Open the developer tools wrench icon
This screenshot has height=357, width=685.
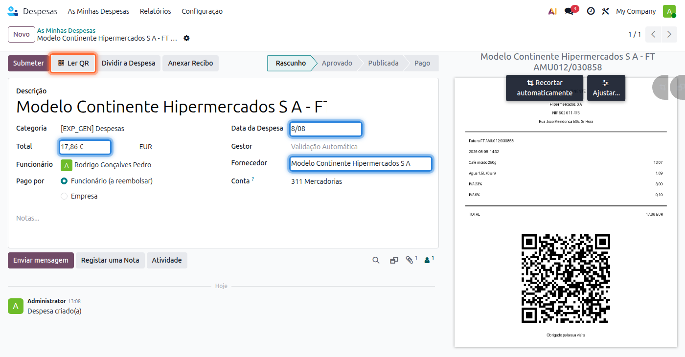coord(605,11)
